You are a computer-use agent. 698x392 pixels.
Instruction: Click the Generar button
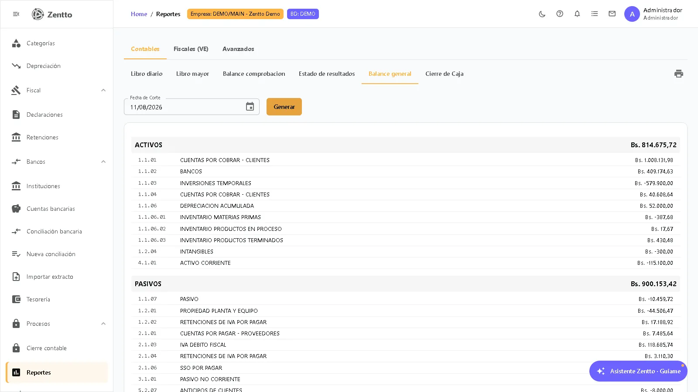(x=284, y=107)
